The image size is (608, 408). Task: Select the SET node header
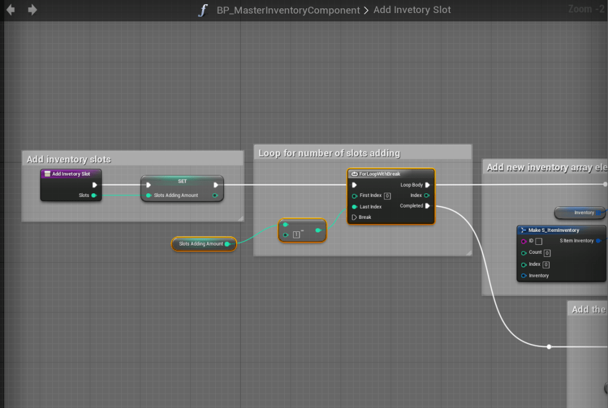(x=182, y=181)
